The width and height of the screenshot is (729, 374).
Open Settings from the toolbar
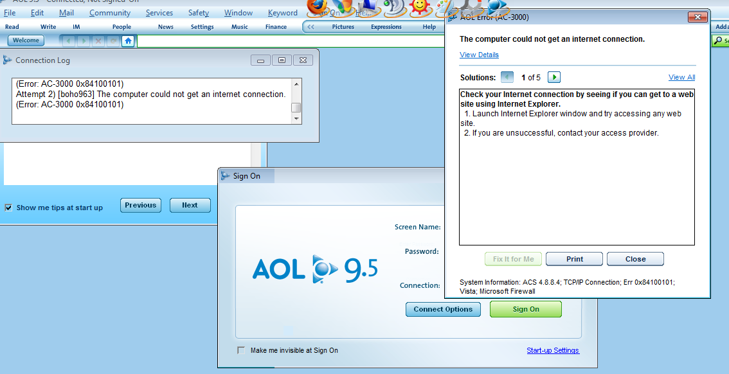pos(203,27)
